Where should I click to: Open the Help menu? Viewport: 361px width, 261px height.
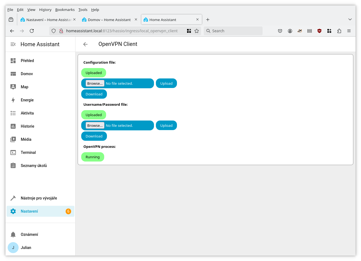(x=95, y=10)
